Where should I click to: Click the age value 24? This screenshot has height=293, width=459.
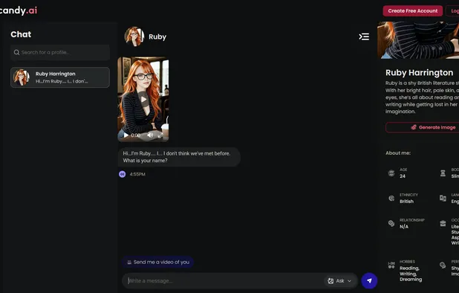[x=403, y=176]
